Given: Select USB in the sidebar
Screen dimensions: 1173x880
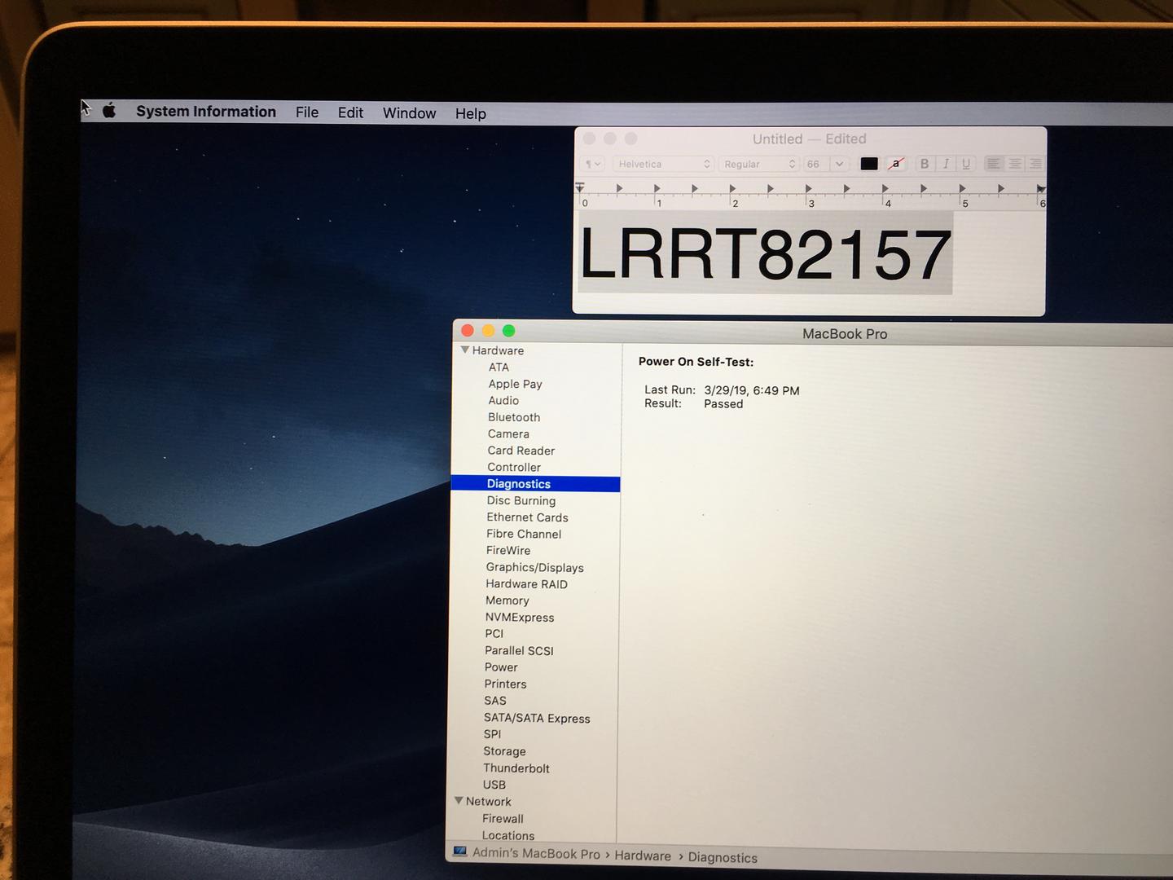Looking at the screenshot, I should tap(494, 785).
